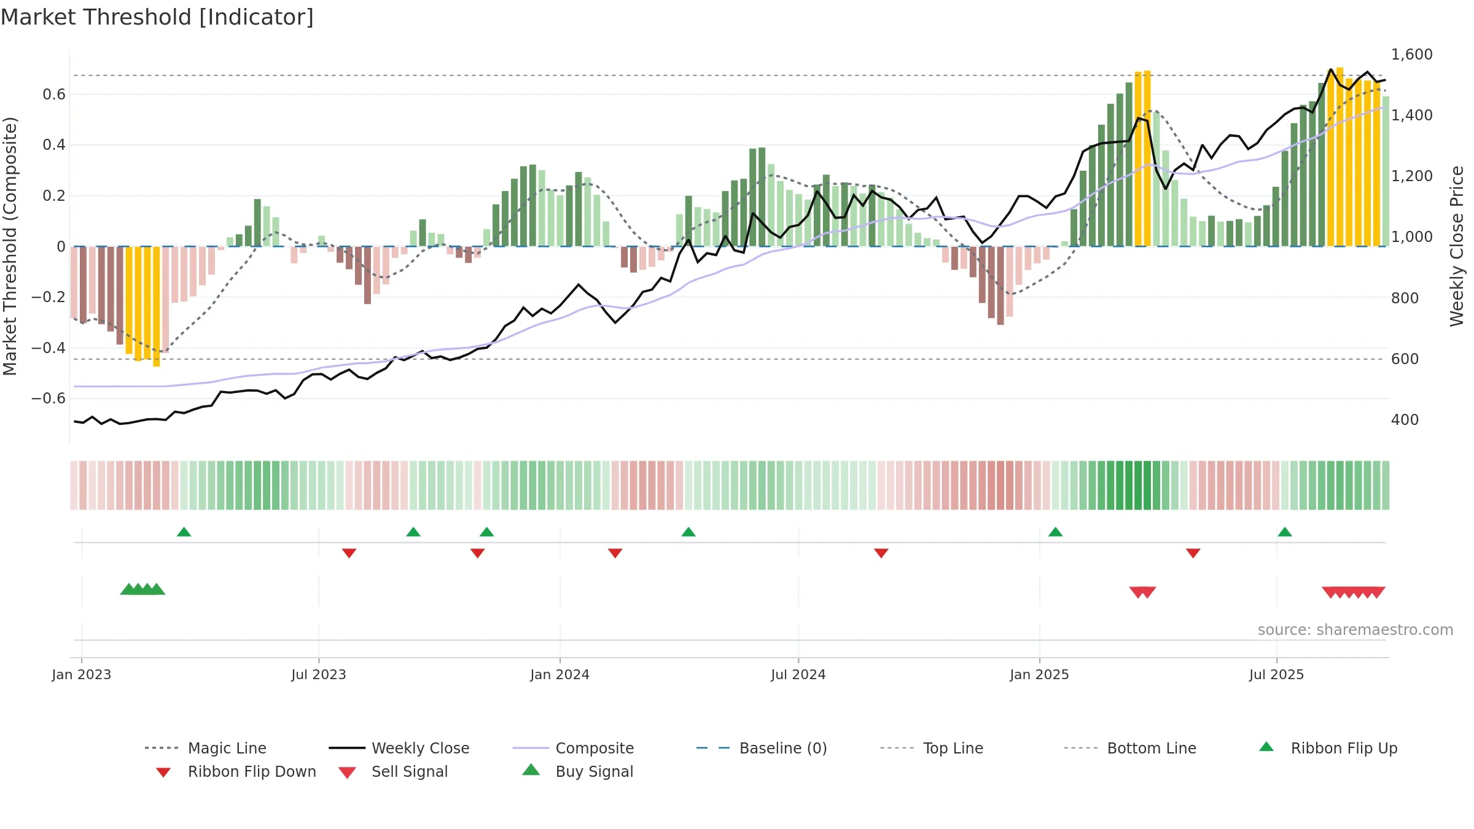
Task: Toggle the Baseline (0) legend entry
Action: pos(762,748)
